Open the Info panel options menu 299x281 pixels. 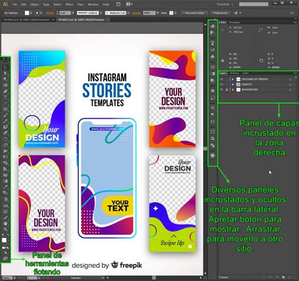click(295, 22)
